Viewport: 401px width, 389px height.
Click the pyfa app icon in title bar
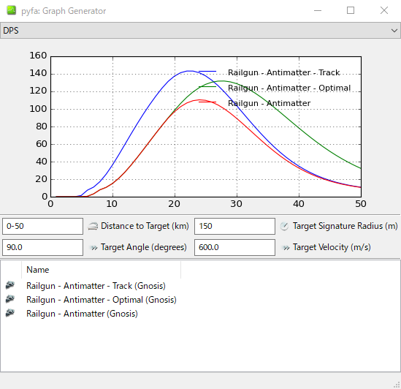click(x=11, y=10)
